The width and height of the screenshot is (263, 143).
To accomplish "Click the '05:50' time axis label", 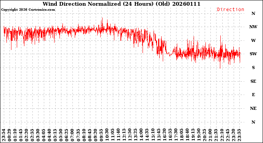I will click(x=61, y=135).
